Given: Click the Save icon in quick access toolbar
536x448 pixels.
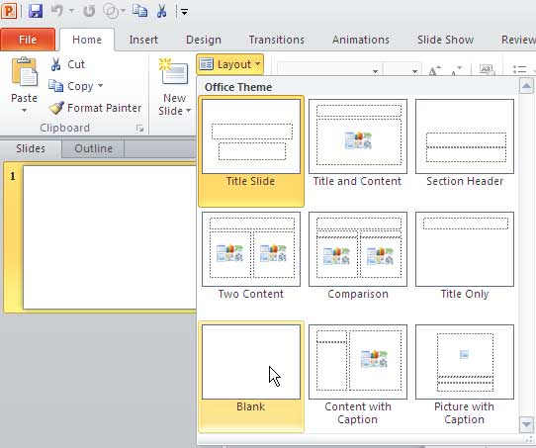Looking at the screenshot, I should click(36, 11).
